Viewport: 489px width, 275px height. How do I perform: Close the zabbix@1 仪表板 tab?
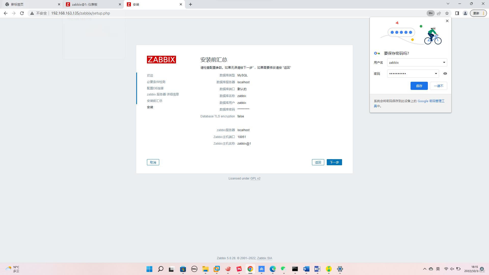click(120, 4)
